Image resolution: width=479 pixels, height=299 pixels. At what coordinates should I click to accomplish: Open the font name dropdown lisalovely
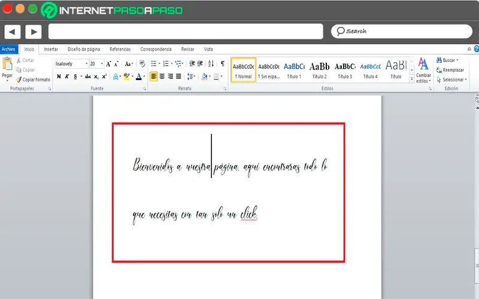point(71,63)
